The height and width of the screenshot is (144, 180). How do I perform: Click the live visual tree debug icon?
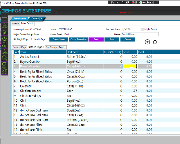click(113, 2)
